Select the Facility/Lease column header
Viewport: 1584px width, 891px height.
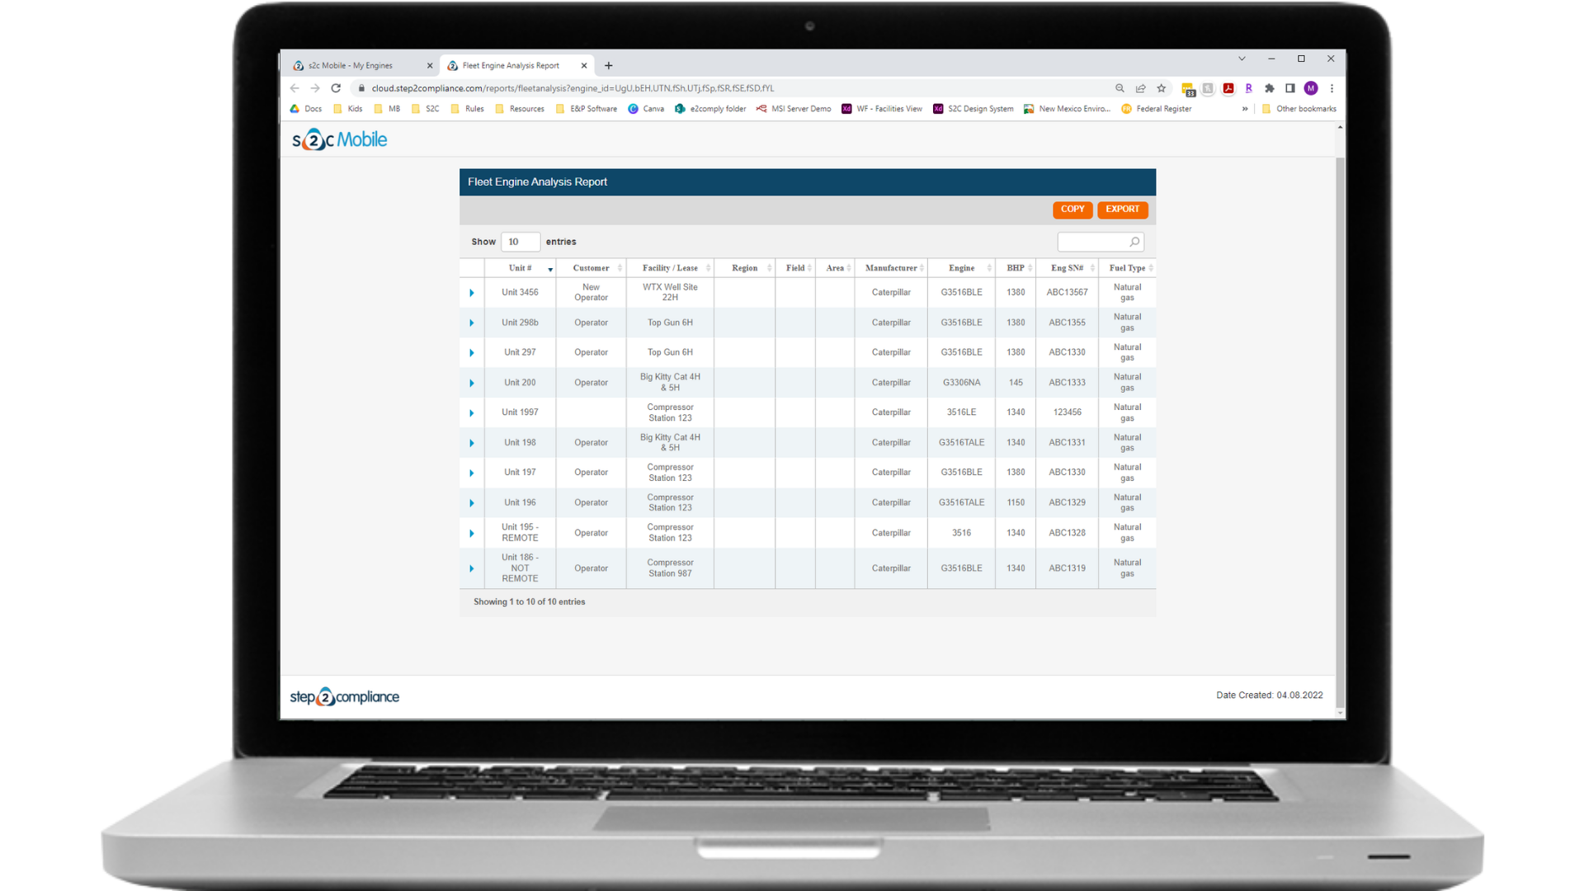(668, 267)
